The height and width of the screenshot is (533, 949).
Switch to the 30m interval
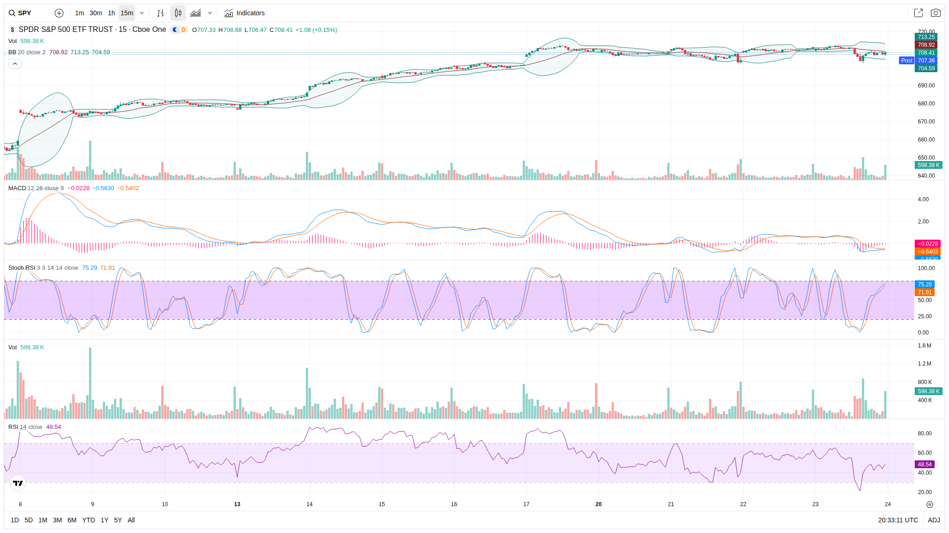click(96, 13)
